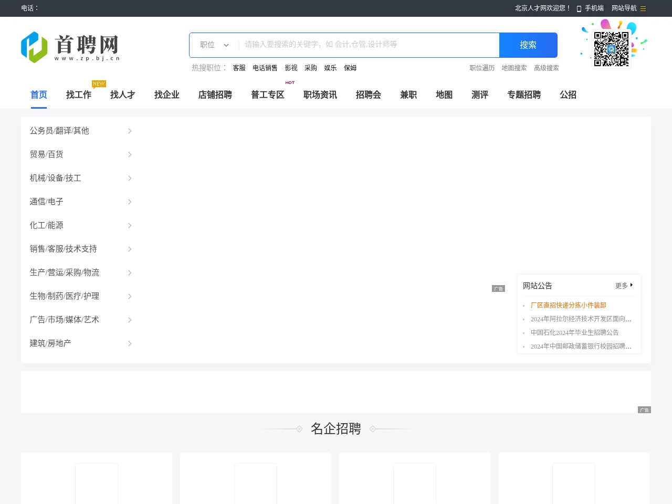Expand the 生产/营运/采购/物流 category arrow
The height and width of the screenshot is (504, 672).
click(x=130, y=272)
